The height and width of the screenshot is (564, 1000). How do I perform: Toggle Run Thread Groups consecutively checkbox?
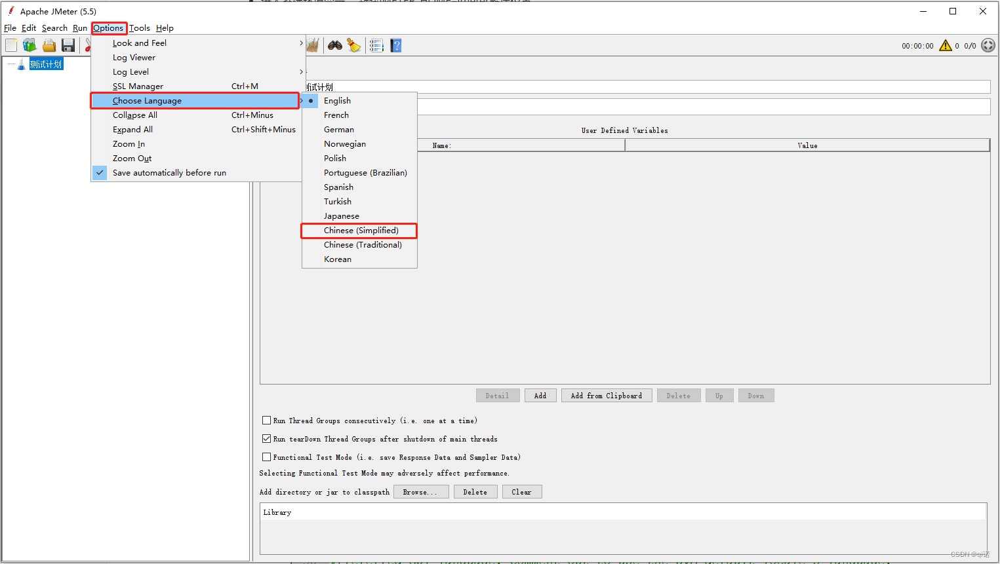coord(267,421)
